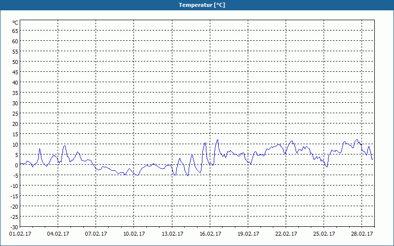This screenshot has width=394, height=246.
Task: Click the -20 axis label
Action: [14, 207]
